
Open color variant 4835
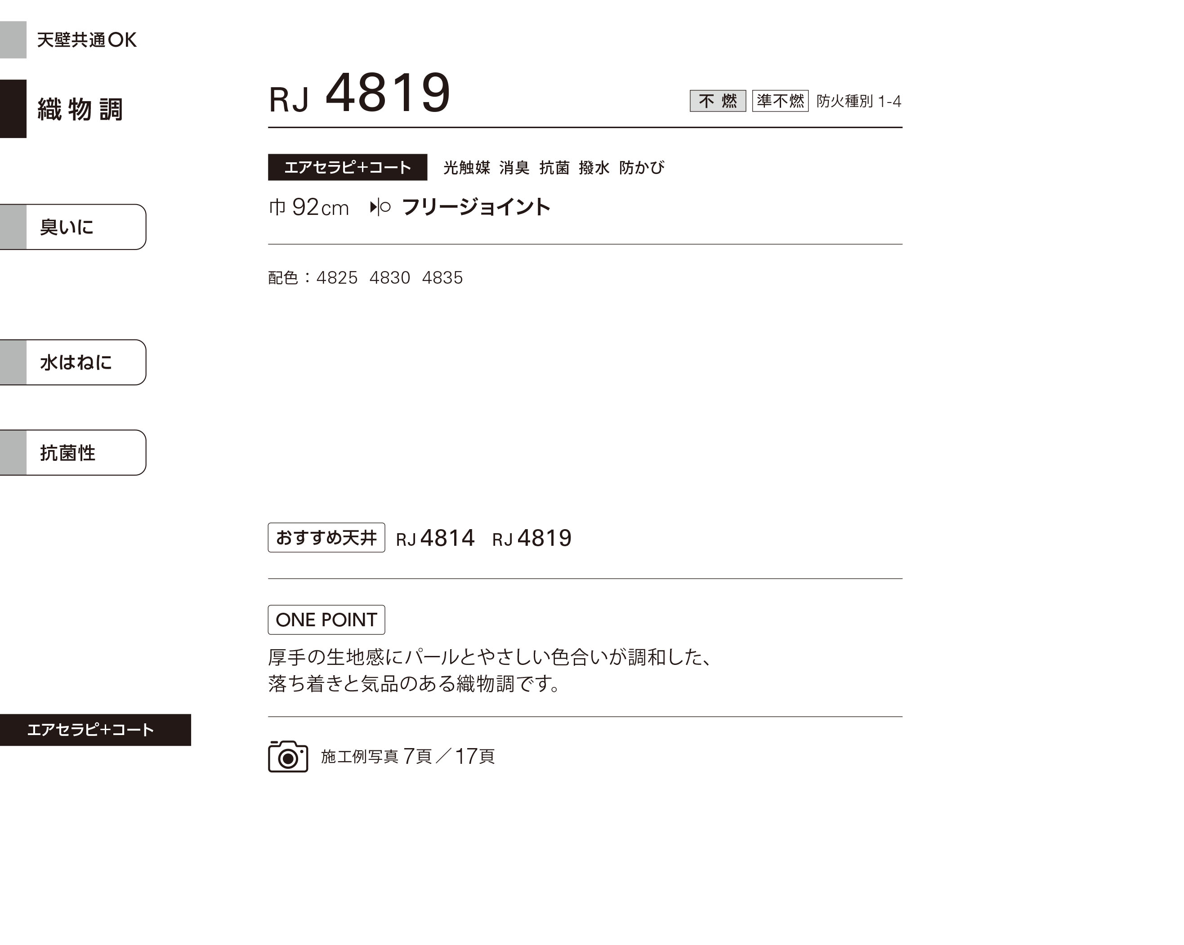coord(442,278)
